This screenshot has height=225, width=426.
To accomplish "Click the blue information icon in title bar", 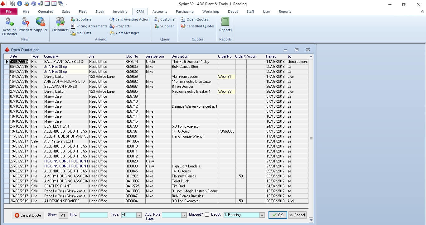I will coord(19,4).
